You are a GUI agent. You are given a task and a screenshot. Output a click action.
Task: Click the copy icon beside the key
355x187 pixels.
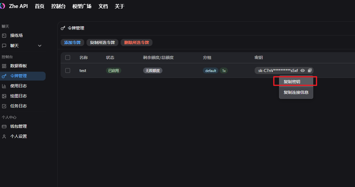pos(310,70)
